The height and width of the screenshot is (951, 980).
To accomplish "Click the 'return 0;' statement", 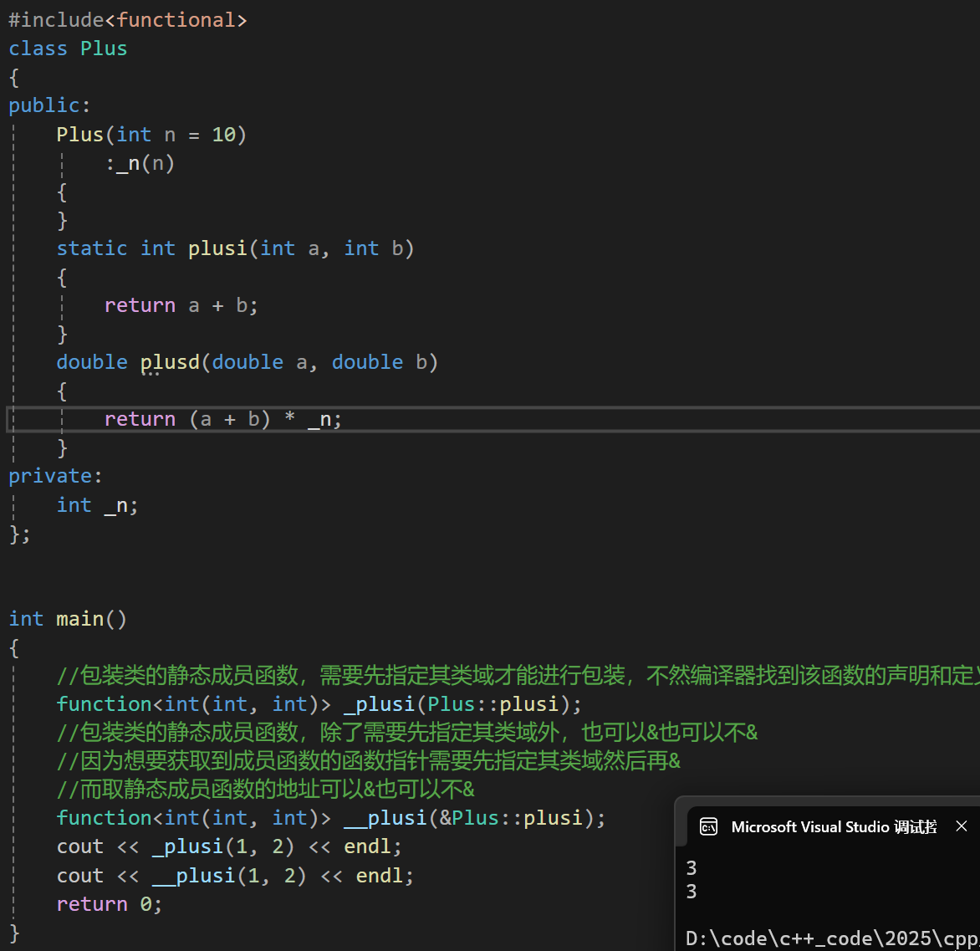I will coord(109,903).
